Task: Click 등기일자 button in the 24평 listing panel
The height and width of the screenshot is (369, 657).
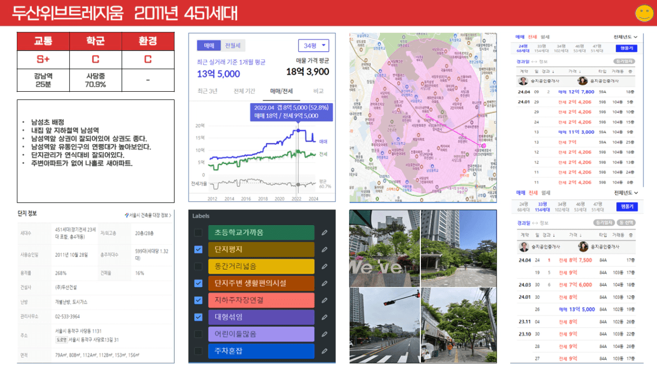Action: (624, 61)
